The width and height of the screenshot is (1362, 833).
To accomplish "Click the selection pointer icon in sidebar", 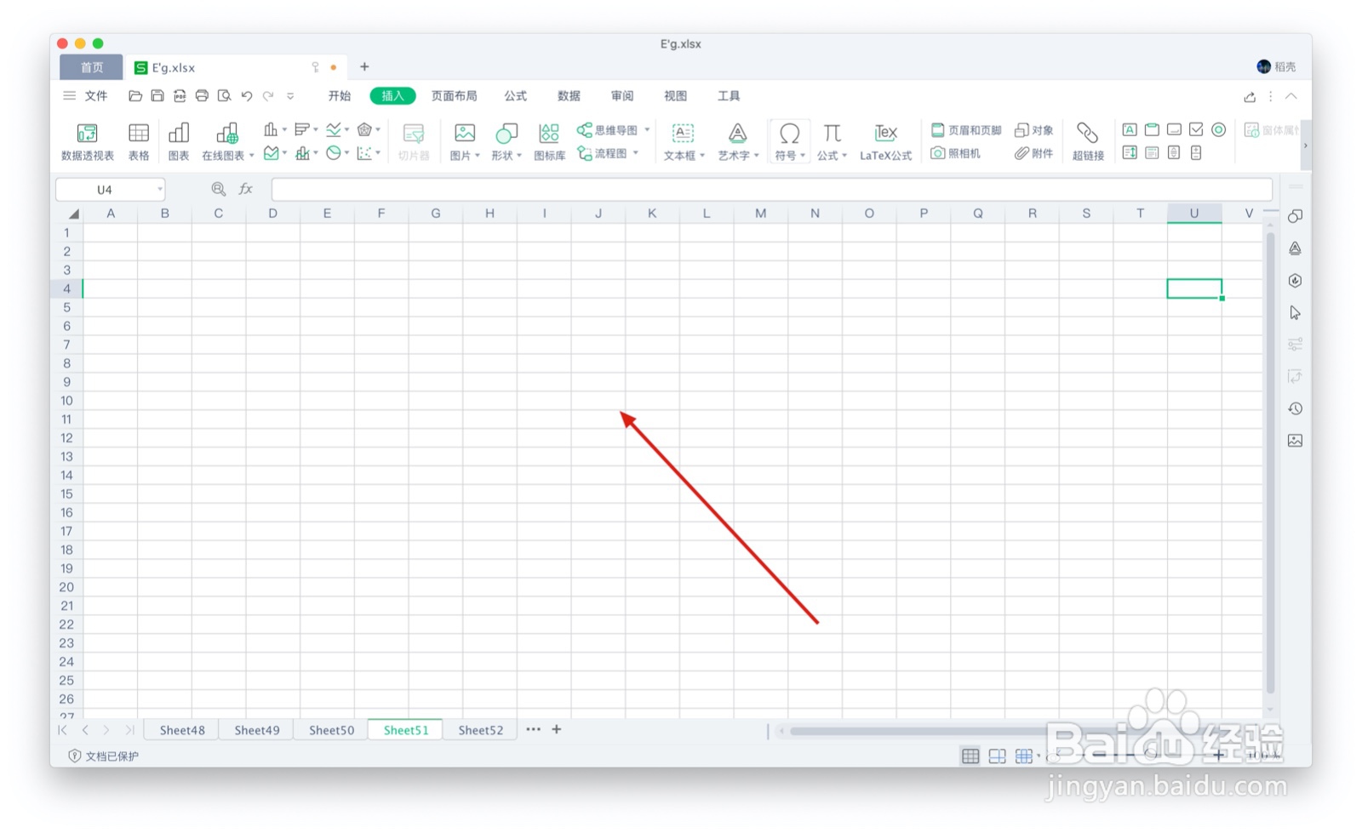I will (1295, 313).
